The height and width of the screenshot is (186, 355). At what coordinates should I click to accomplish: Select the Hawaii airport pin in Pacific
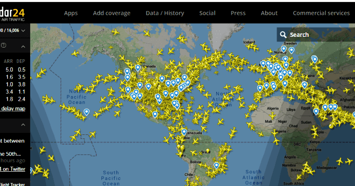[x=87, y=112]
